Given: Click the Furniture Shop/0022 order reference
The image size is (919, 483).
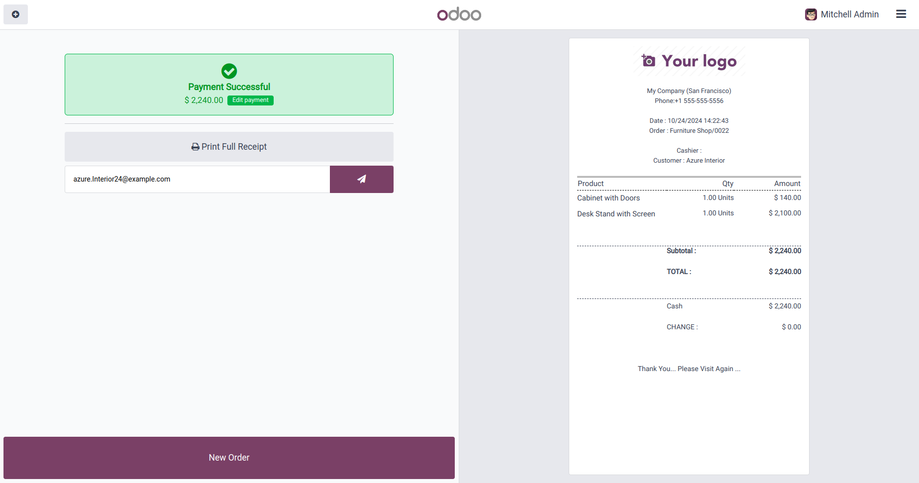Looking at the screenshot, I should click(x=699, y=131).
